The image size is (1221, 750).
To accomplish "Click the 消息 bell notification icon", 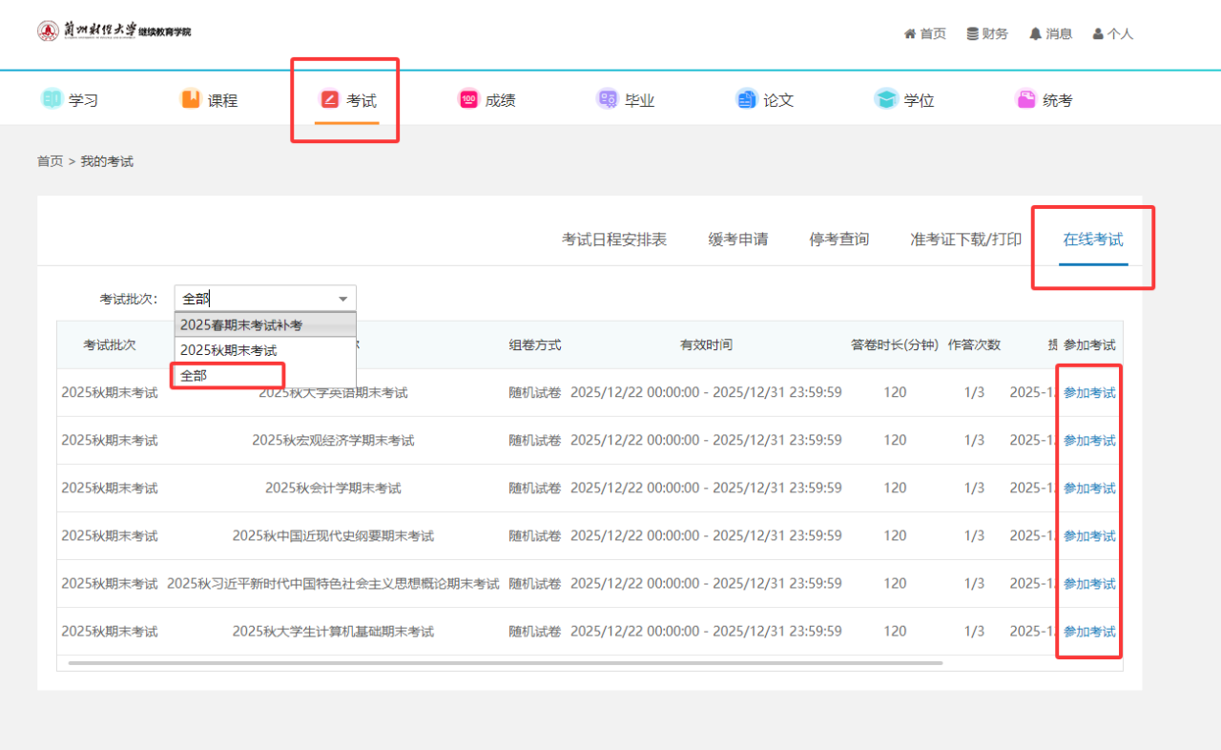I will point(1035,33).
